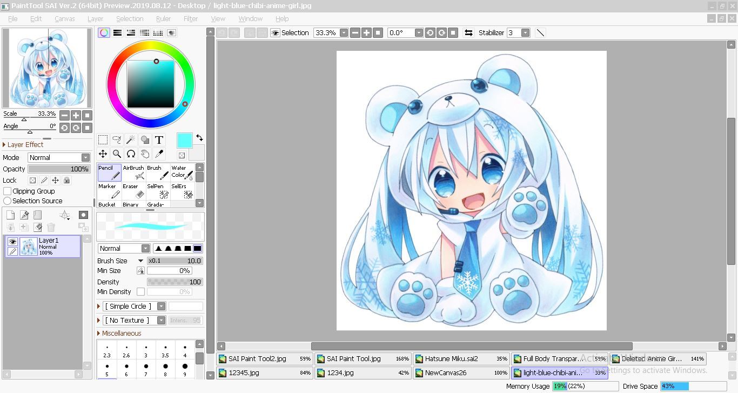738x393 pixels.
Task: Pick the Eyedropper color picker tool
Action: point(159,154)
